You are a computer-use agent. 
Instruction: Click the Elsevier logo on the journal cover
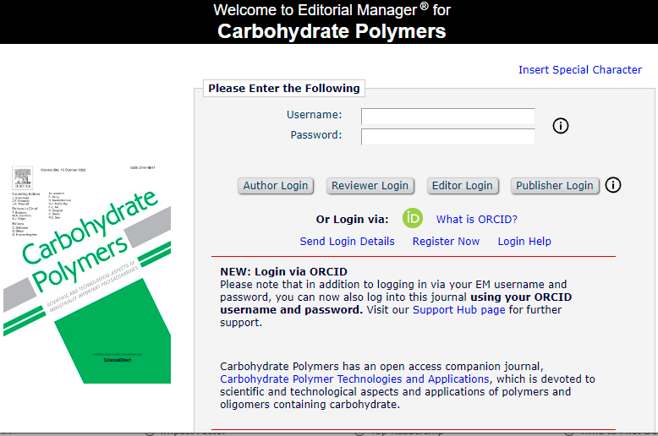[18, 177]
